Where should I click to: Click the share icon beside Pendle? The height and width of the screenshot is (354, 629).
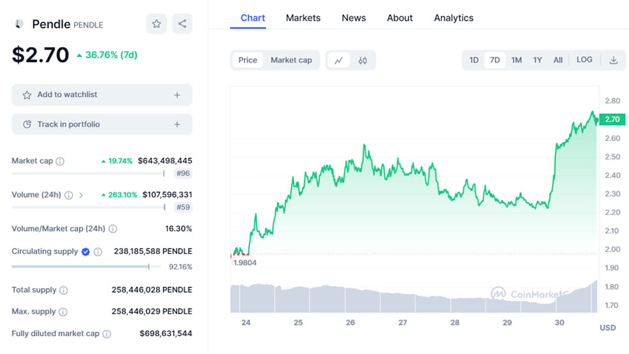[182, 24]
